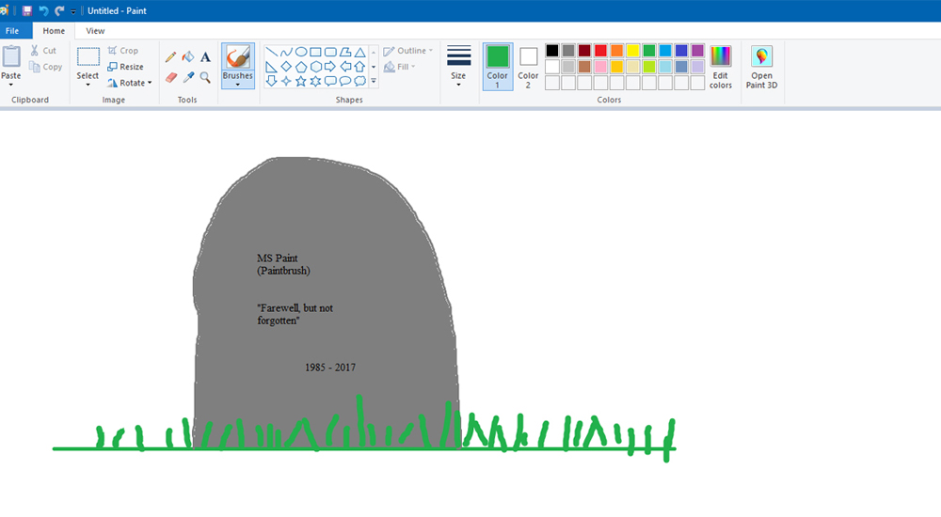Viewport: 941px width, 517px height.
Task: Choose the Right triangle shape
Action: (x=271, y=67)
